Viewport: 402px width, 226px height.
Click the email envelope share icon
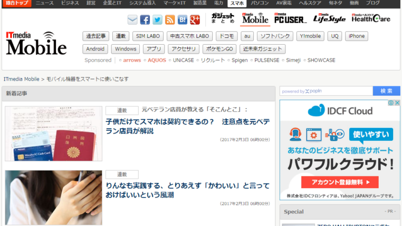click(132, 19)
